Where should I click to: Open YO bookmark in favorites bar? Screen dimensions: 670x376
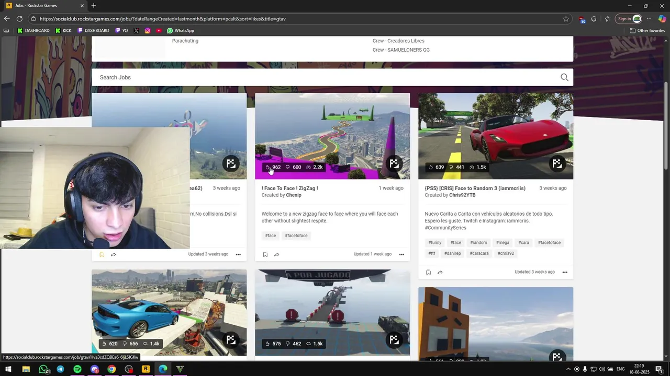(121, 30)
